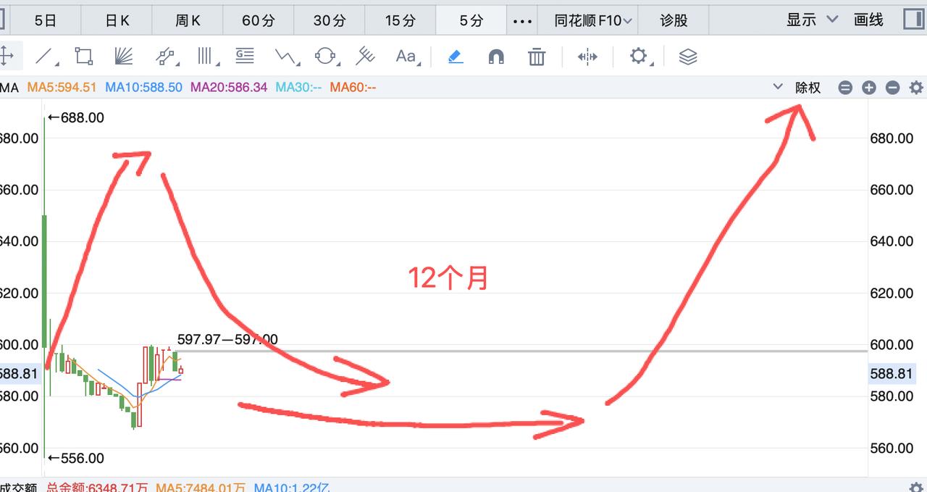Toggle the crosshair move tool
Screen dimensions: 927x492
[x=10, y=55]
